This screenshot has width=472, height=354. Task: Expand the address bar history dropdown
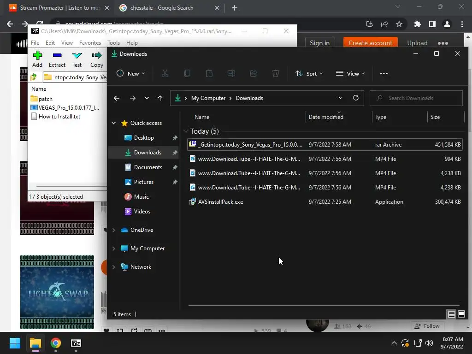tap(341, 98)
